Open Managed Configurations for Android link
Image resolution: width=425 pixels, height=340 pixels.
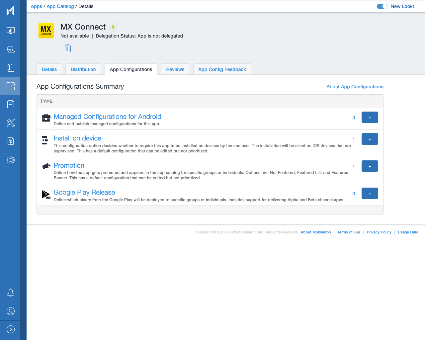click(x=107, y=117)
